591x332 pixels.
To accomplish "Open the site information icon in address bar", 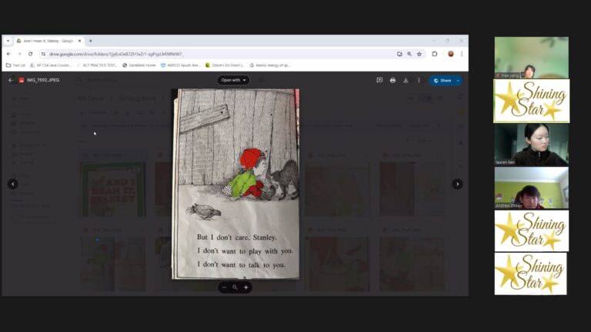I will pos(43,54).
